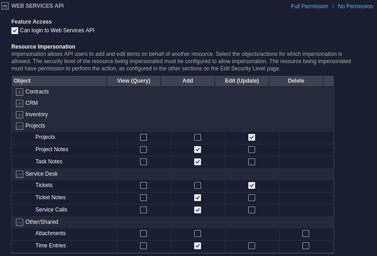
Task: Click the Ticket Notes row label
Action: [x=50, y=197]
